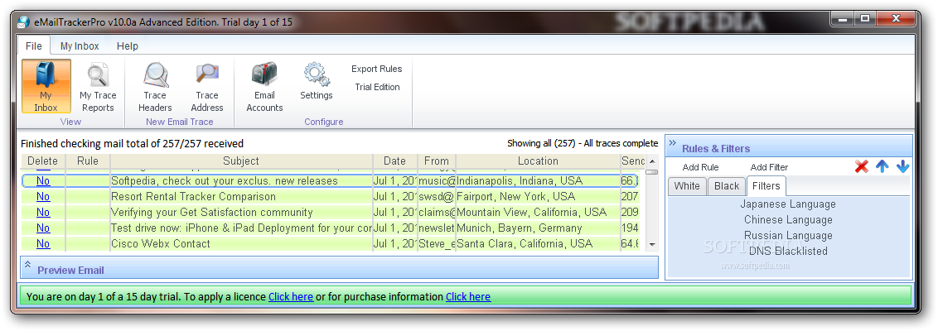Select 'Test drive now: iPhone & iPad' subject
Screen dimensions: 938x331
[x=241, y=228]
